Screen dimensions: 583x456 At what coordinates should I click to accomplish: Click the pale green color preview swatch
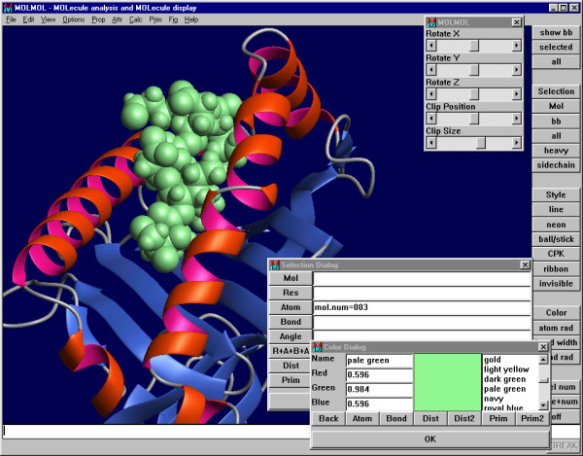(448, 380)
